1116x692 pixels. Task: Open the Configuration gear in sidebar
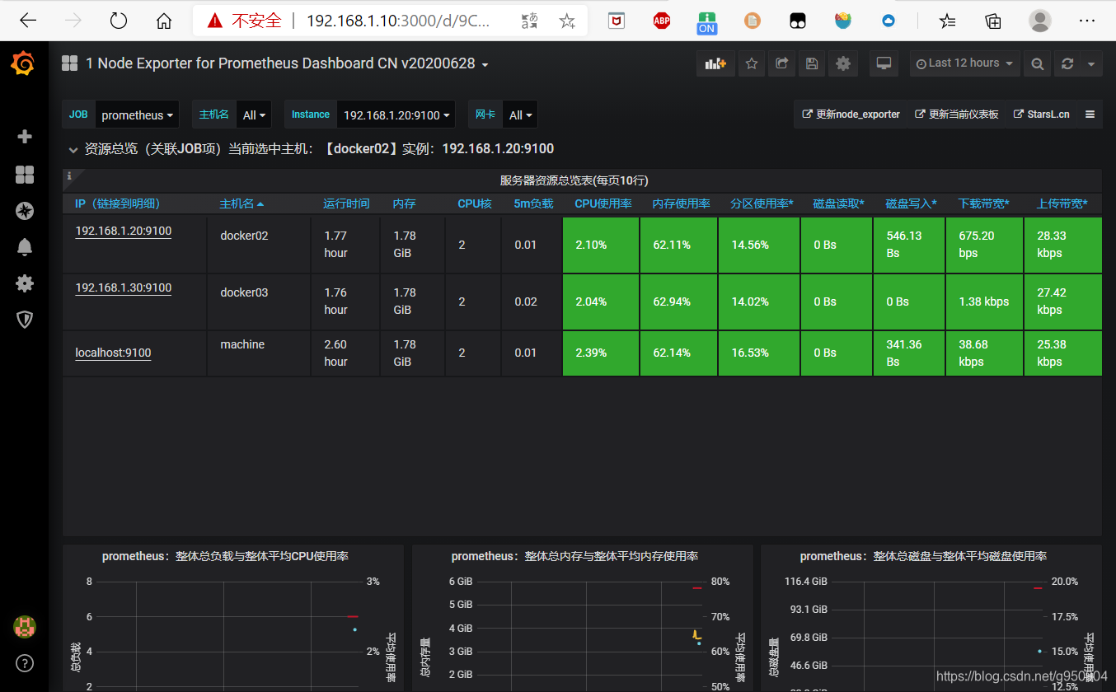(x=25, y=283)
